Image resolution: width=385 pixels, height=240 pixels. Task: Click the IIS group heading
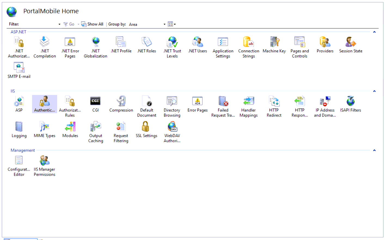[13, 91]
